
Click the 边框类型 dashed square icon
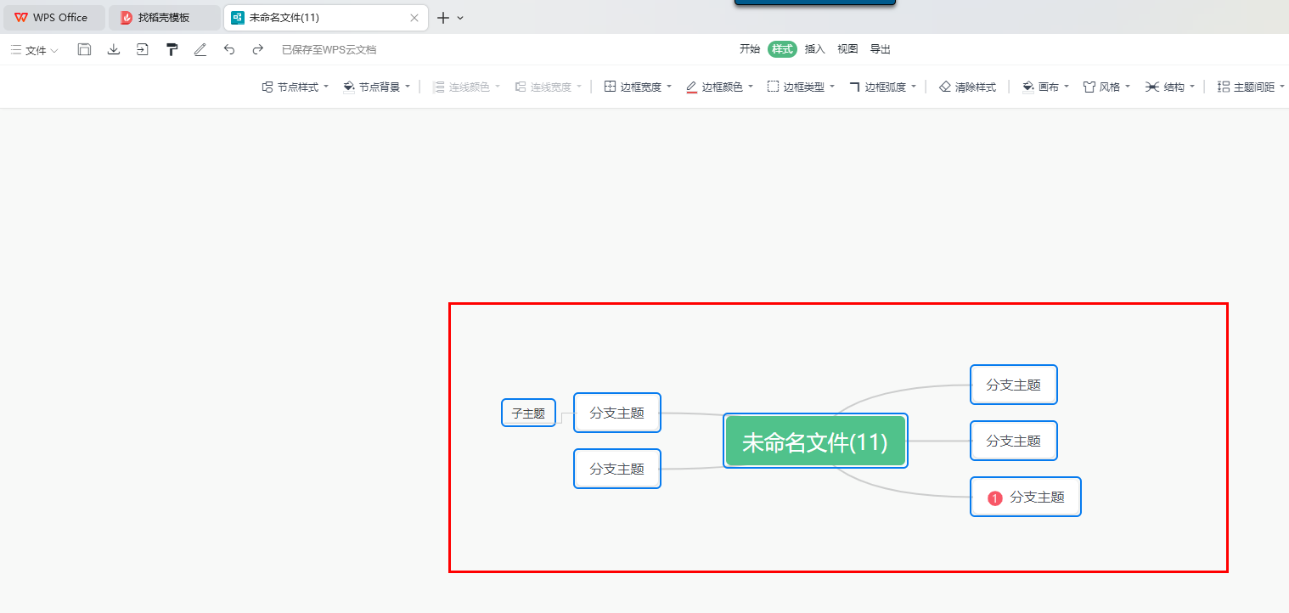[773, 87]
